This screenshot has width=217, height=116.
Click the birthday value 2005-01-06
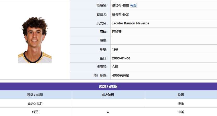(x=121, y=58)
